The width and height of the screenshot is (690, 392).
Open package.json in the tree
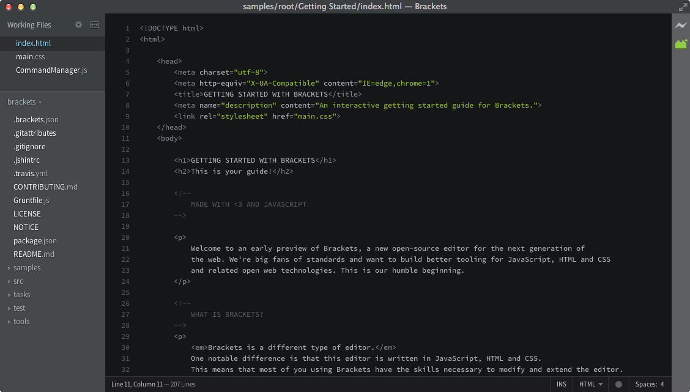point(35,241)
